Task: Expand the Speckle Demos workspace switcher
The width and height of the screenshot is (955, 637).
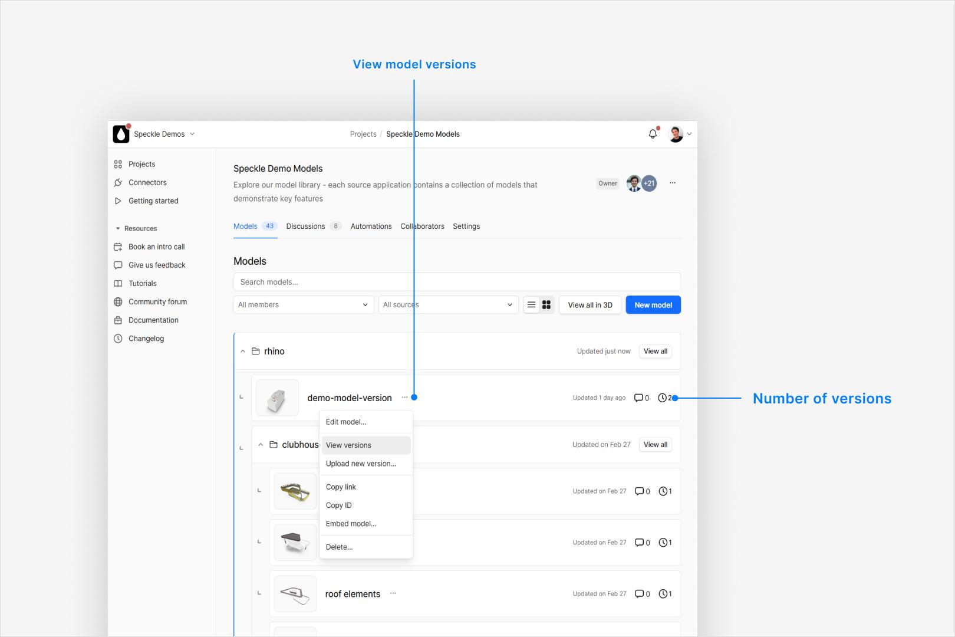Action: [192, 134]
